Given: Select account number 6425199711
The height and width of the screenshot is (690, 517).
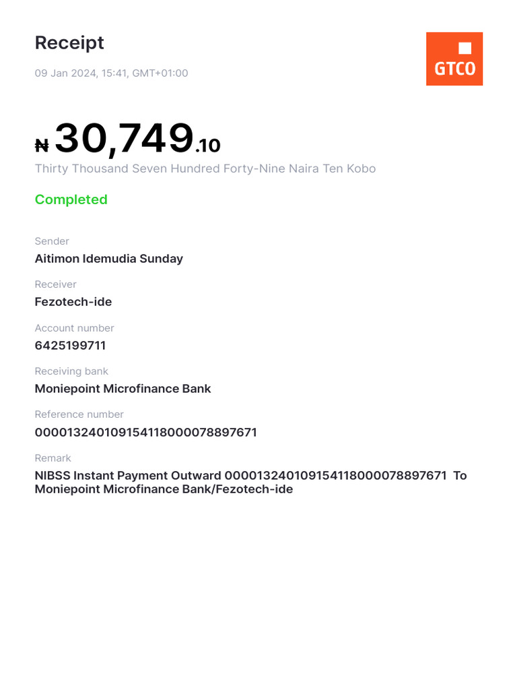Looking at the screenshot, I should tap(70, 346).
